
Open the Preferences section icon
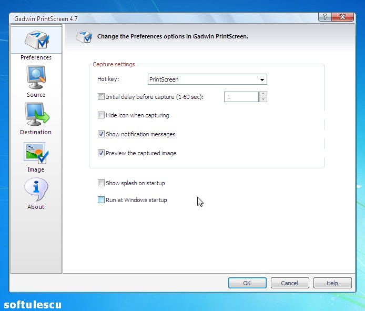[x=37, y=39]
